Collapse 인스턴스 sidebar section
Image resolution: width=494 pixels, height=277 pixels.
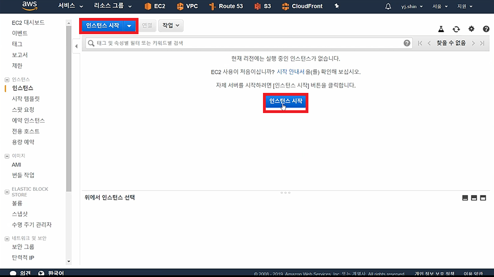tap(7, 79)
